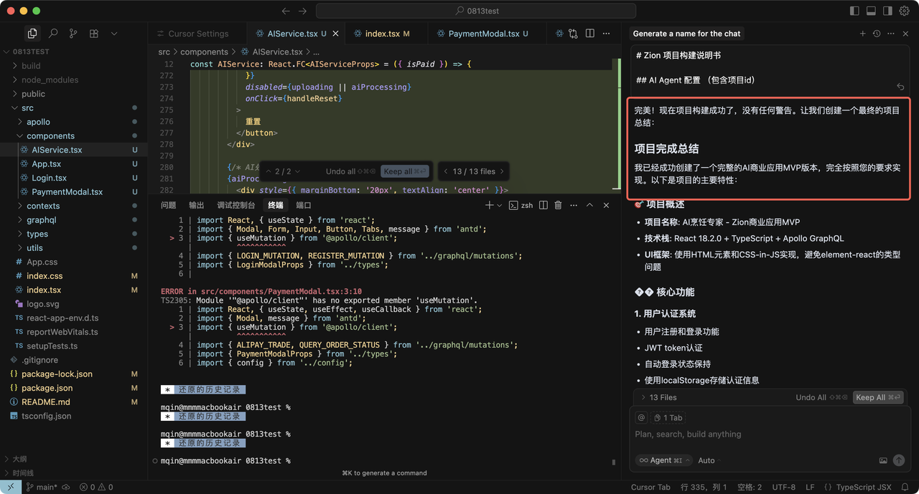Screen dimensions: 919x494
Task: Click Undo All in the chat pane
Action: (821, 397)
